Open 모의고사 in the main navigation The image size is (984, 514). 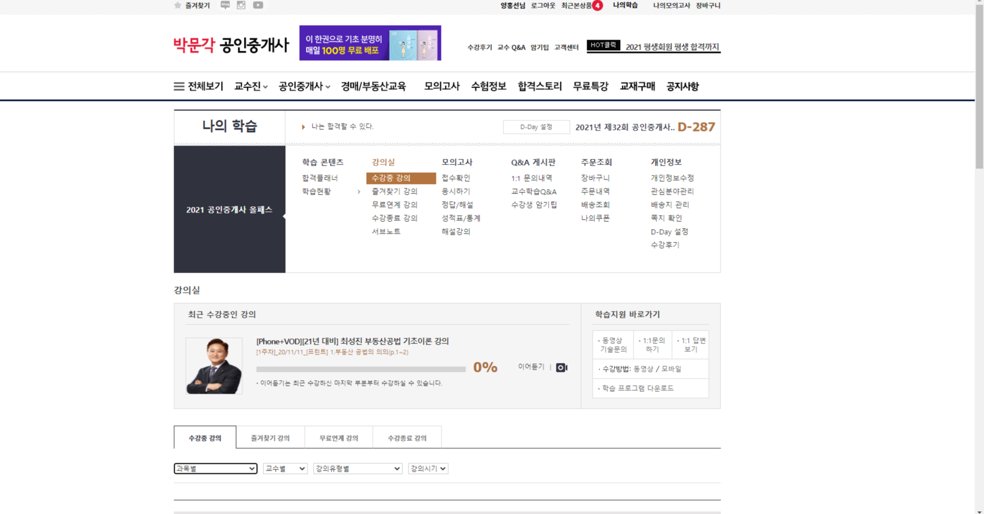[441, 86]
